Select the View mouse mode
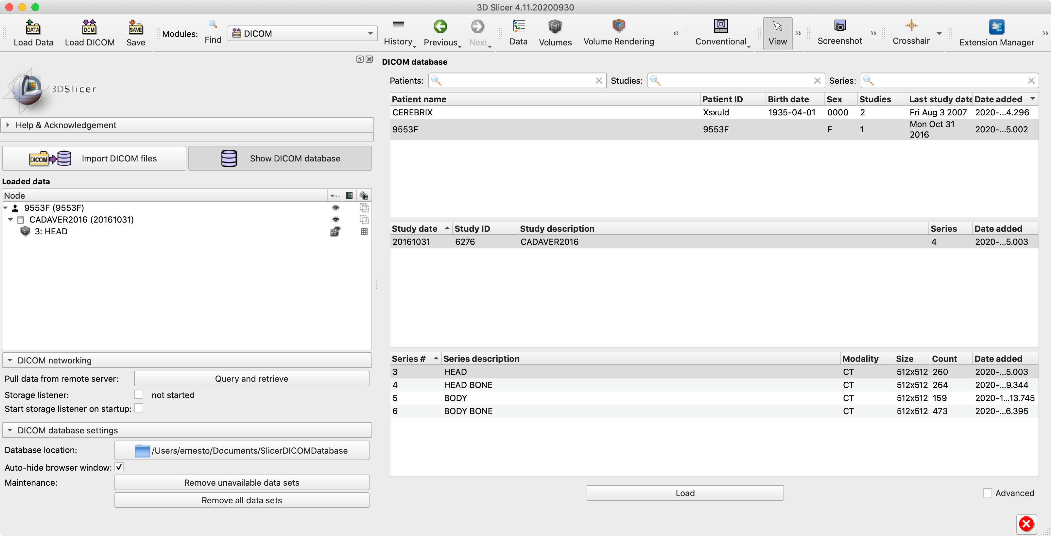This screenshot has width=1051, height=536. [x=778, y=33]
